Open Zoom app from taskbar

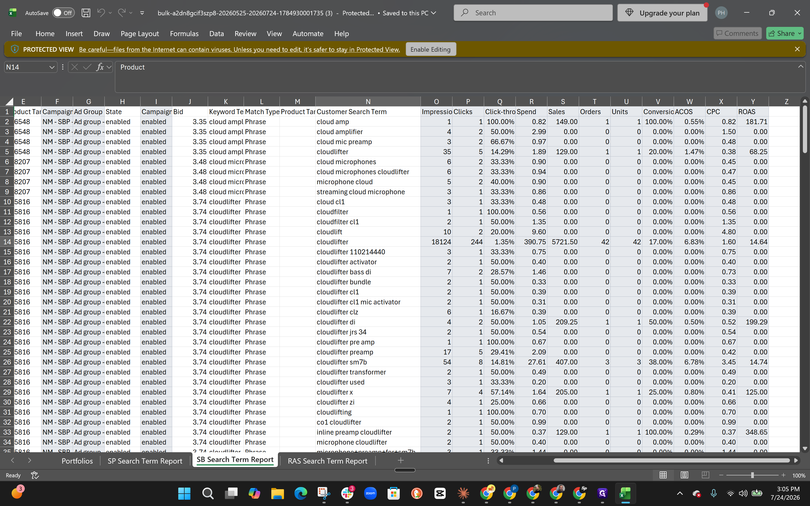click(370, 493)
